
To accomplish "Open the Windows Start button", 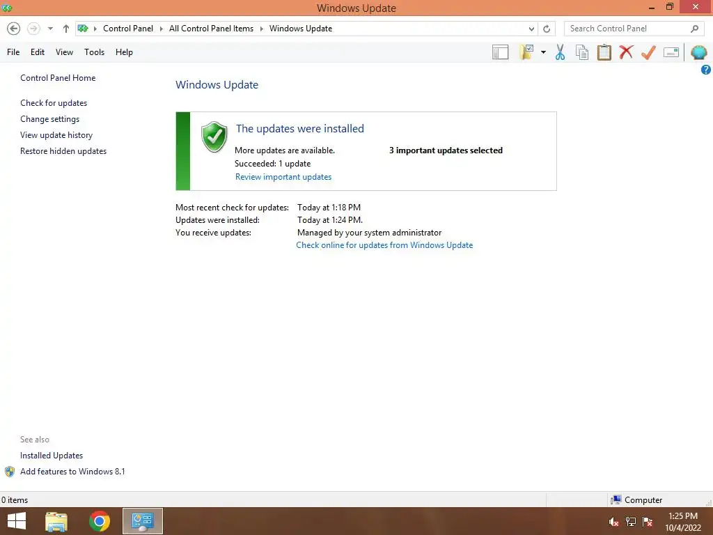I will (17, 521).
